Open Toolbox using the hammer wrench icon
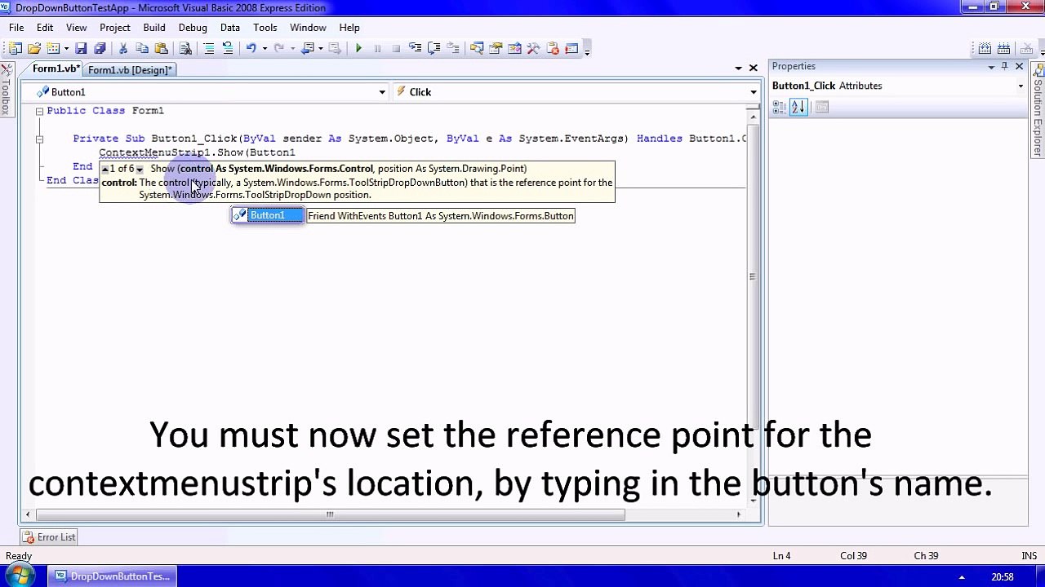The height and width of the screenshot is (587, 1045). [x=533, y=48]
